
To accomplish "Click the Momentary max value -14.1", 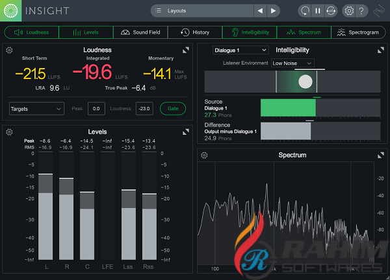I will tap(157, 74).
